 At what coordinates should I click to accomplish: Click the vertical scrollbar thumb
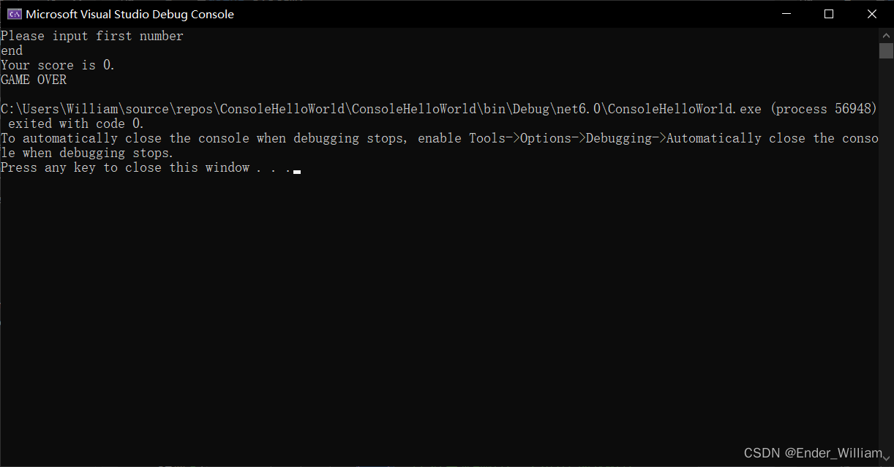tap(886, 50)
